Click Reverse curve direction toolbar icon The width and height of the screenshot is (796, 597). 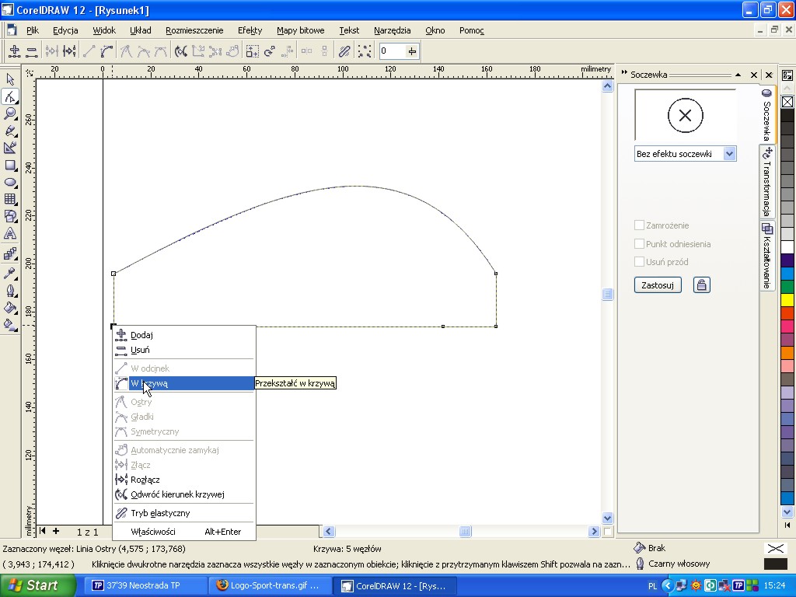point(180,51)
